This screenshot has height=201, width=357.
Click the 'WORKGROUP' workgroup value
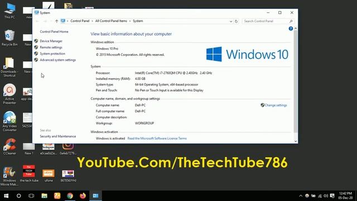point(144,123)
